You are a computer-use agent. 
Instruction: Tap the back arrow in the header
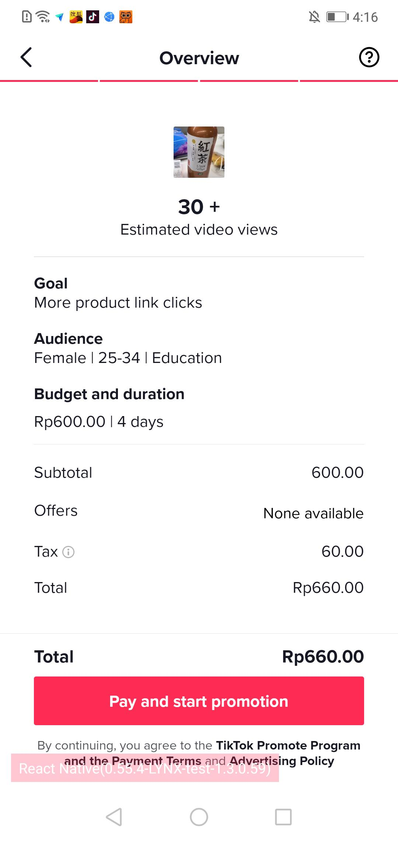(27, 58)
